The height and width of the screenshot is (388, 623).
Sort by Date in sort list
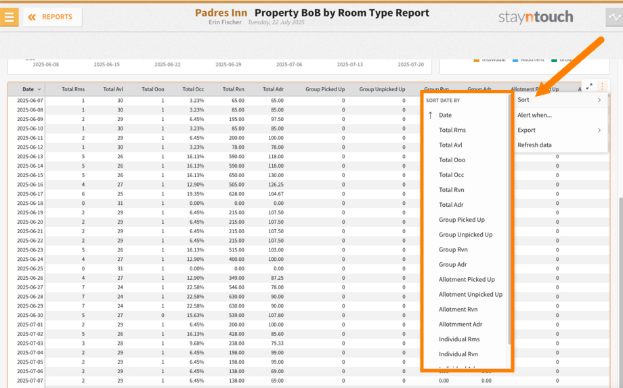(x=445, y=115)
